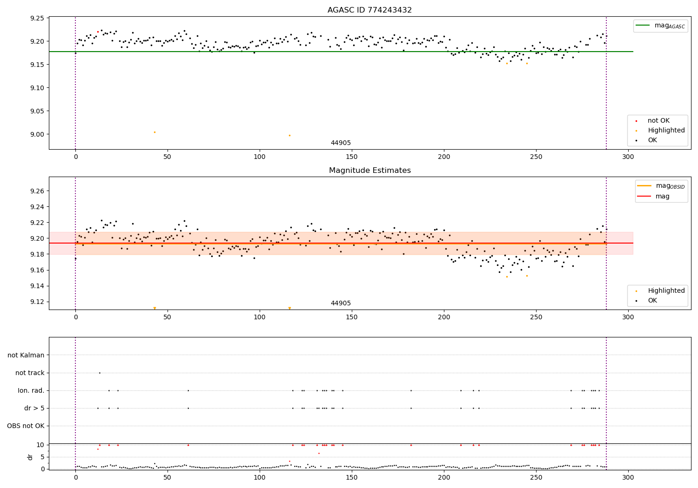Click orange point near x=245 in top panel
Image resolution: width=698 pixels, height=488 pixels.
pos(527,63)
